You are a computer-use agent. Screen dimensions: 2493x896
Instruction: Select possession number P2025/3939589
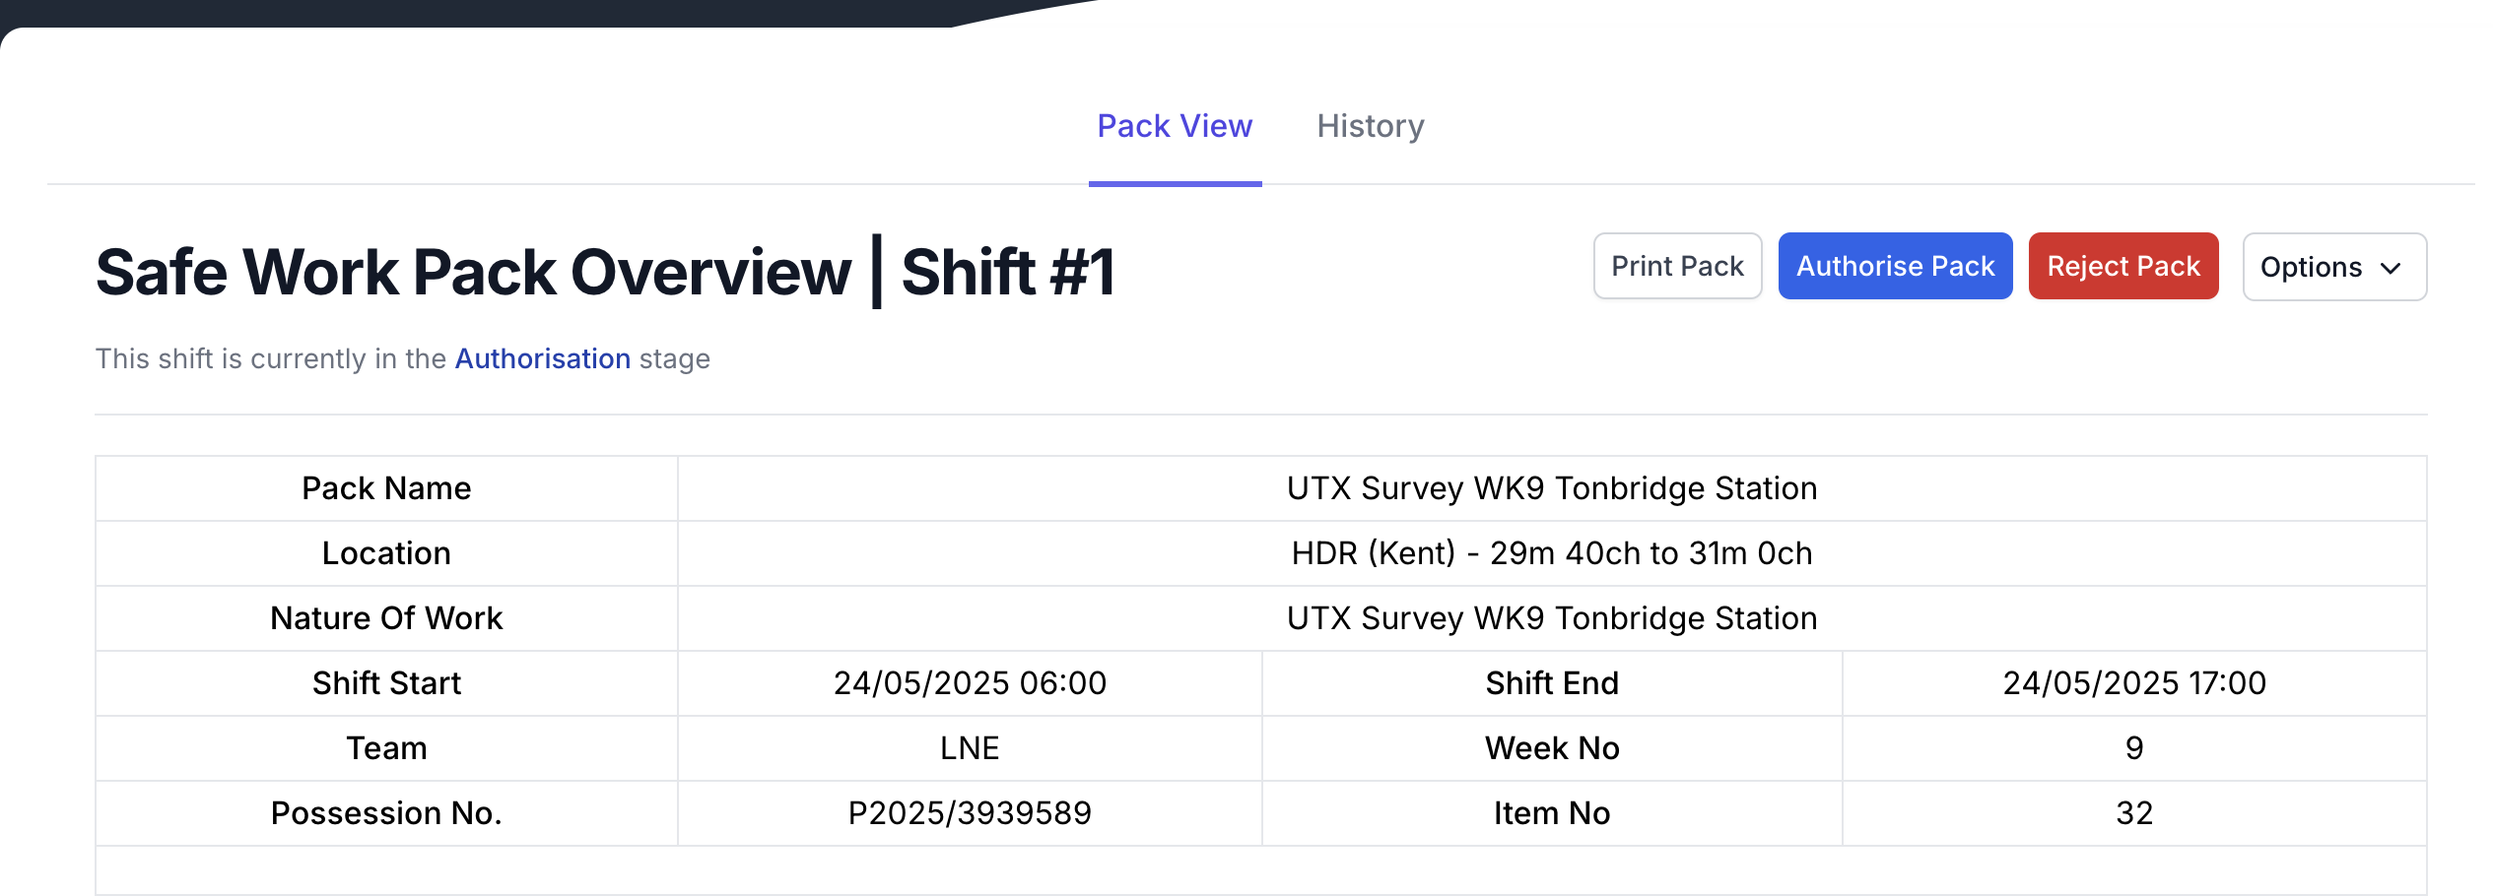pyautogui.click(x=970, y=813)
